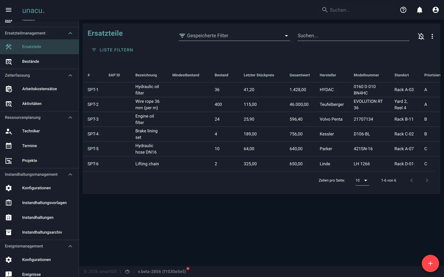Image resolution: width=444 pixels, height=277 pixels.
Task: Click the LISTE FILTERN button
Action: [x=112, y=50]
